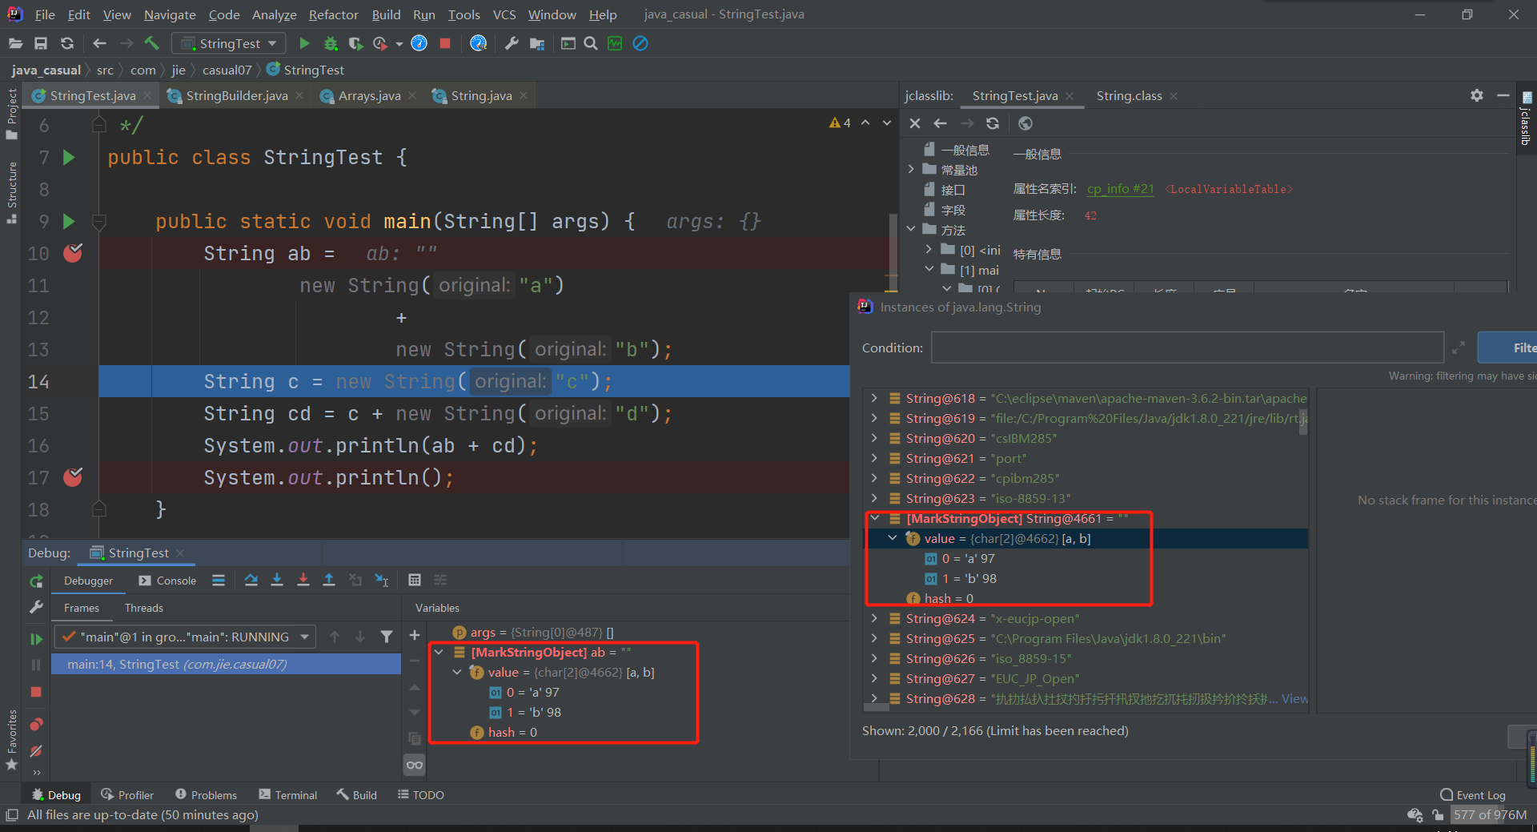Click Step Out in debugger toolbar
Image resolution: width=1537 pixels, height=832 pixels.
pyautogui.click(x=329, y=580)
